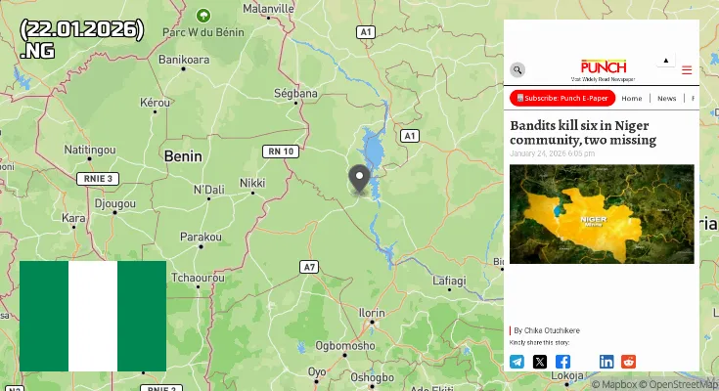Open the red hamburger menu
Viewport: 719px width, 391px height.
pos(687,70)
